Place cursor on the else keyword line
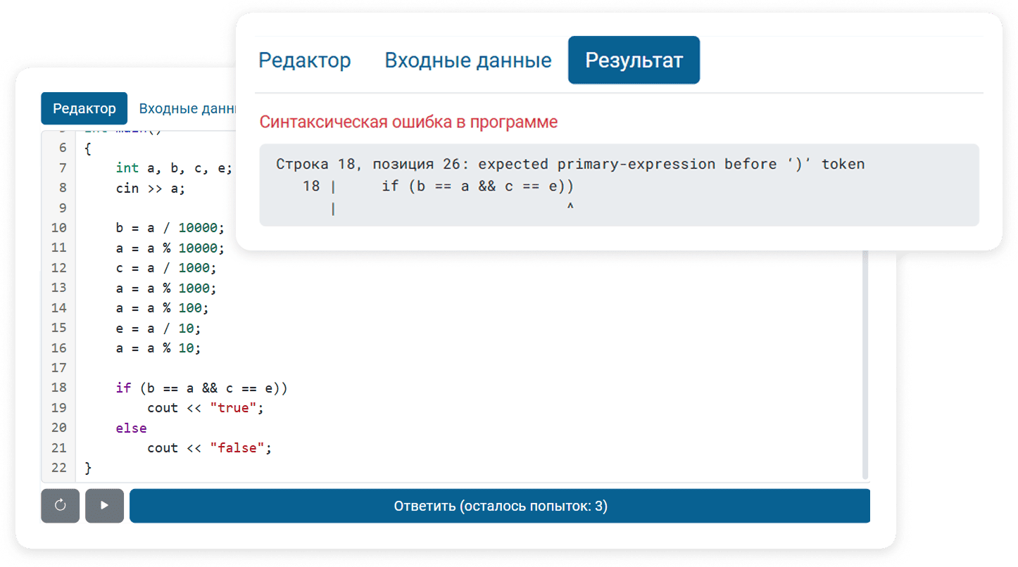 click(x=132, y=428)
